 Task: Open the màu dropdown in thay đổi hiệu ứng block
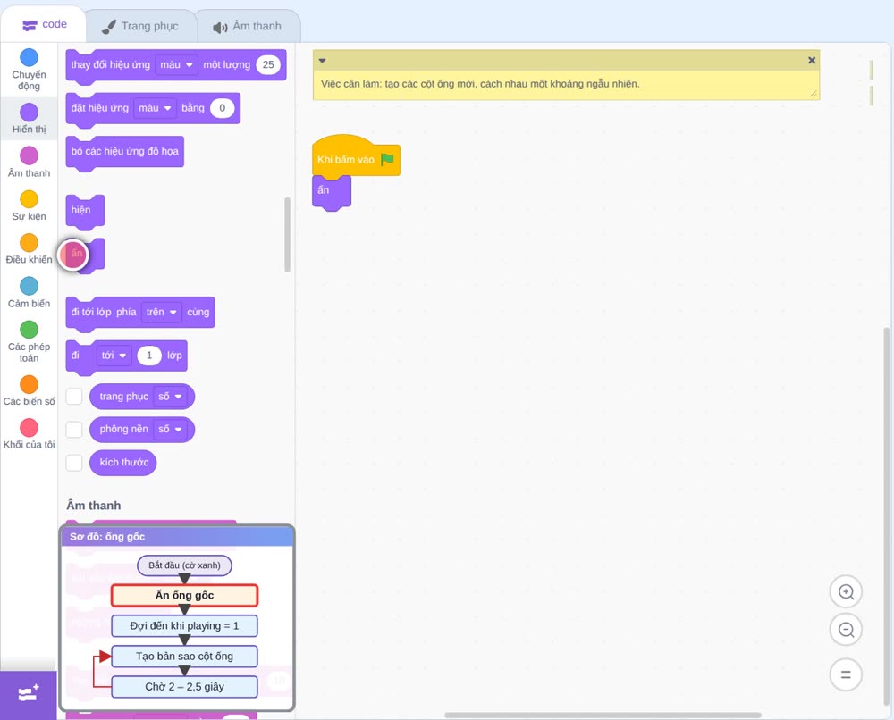[176, 65]
